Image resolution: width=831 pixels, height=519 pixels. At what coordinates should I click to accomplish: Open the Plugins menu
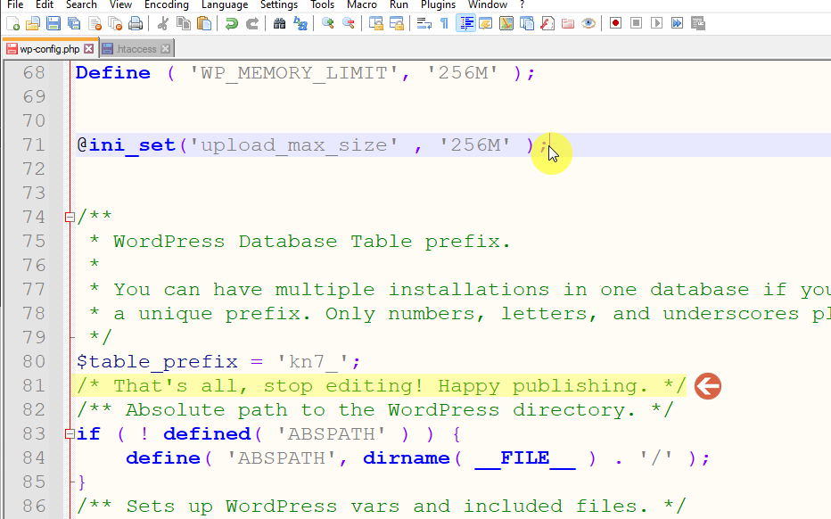438,4
